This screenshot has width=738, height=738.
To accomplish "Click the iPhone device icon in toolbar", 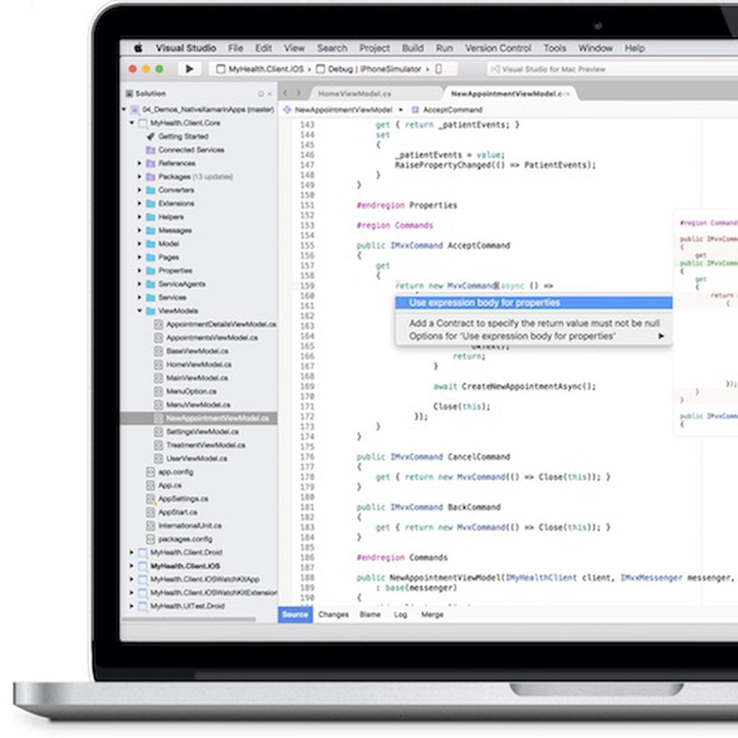I will click(438, 69).
